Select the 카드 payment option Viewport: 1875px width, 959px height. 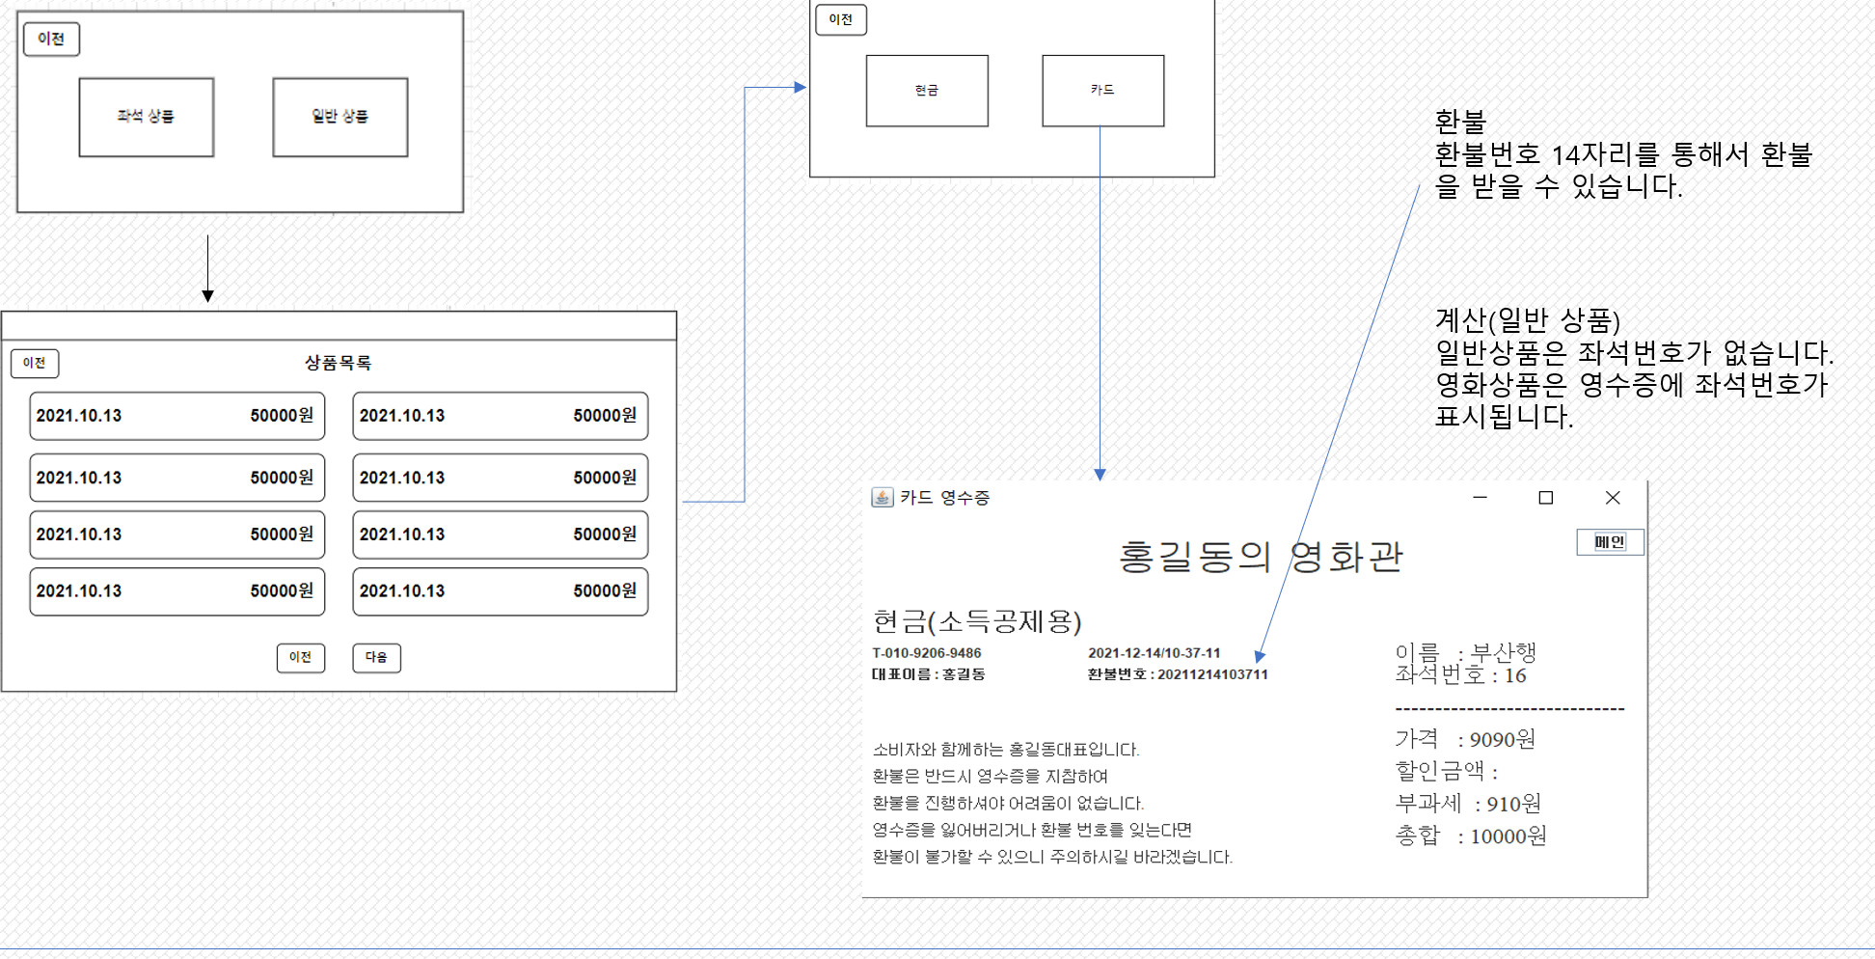tap(1101, 88)
